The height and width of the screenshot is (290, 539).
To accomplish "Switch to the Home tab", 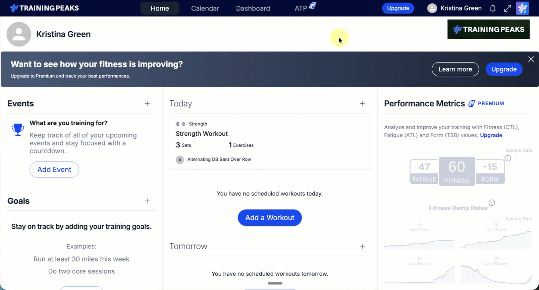I will [160, 8].
